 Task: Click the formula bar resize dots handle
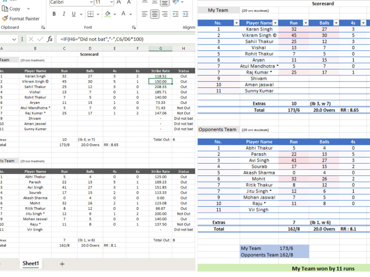coord(22,39)
